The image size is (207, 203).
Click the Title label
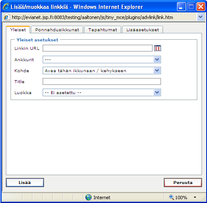(x=19, y=81)
